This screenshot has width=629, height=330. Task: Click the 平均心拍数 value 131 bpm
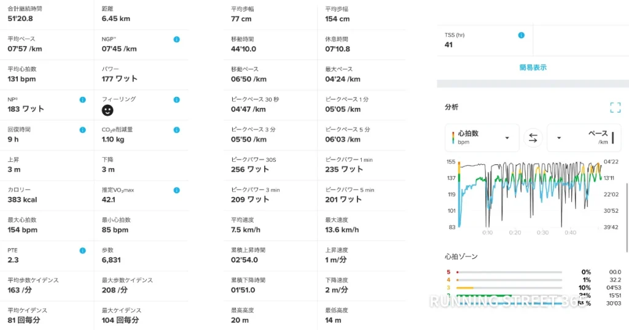tap(21, 79)
